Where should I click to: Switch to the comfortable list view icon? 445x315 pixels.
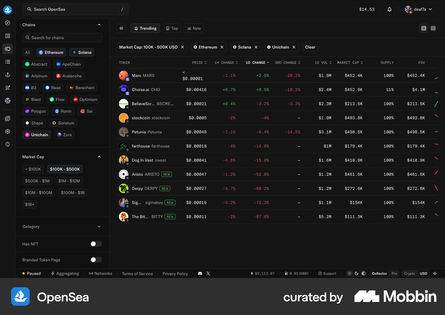click(x=424, y=28)
